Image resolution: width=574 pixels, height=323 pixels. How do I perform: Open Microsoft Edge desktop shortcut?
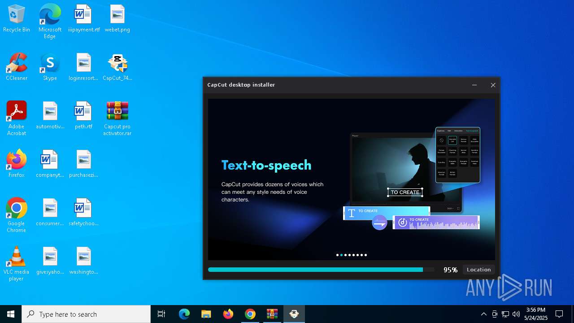point(50,21)
